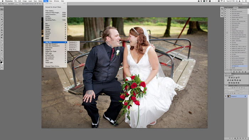Select the Lasso tool

tap(2, 14)
